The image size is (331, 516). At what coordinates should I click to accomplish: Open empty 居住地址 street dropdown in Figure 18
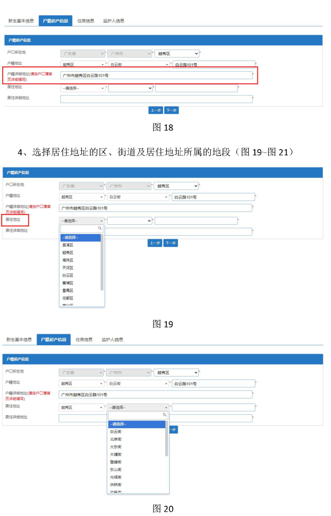pyautogui.click(x=131, y=88)
